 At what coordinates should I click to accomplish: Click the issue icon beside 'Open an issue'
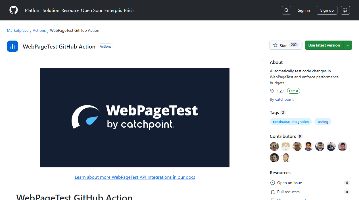(x=272, y=183)
